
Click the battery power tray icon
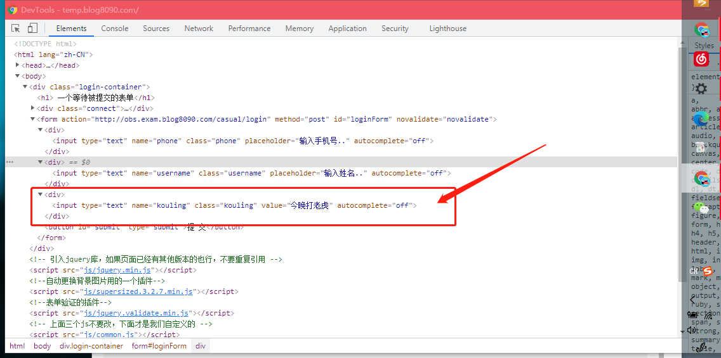tap(693, 315)
